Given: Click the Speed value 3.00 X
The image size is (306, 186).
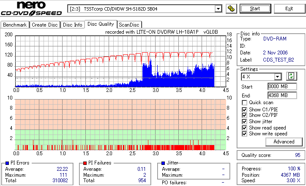Looking at the screenshot, I should pyautogui.click(x=293, y=181).
